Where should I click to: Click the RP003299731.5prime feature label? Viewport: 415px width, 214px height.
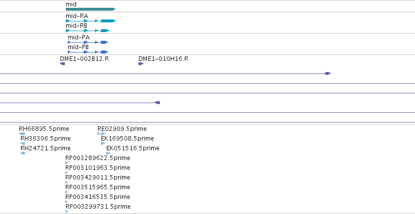tap(98, 206)
